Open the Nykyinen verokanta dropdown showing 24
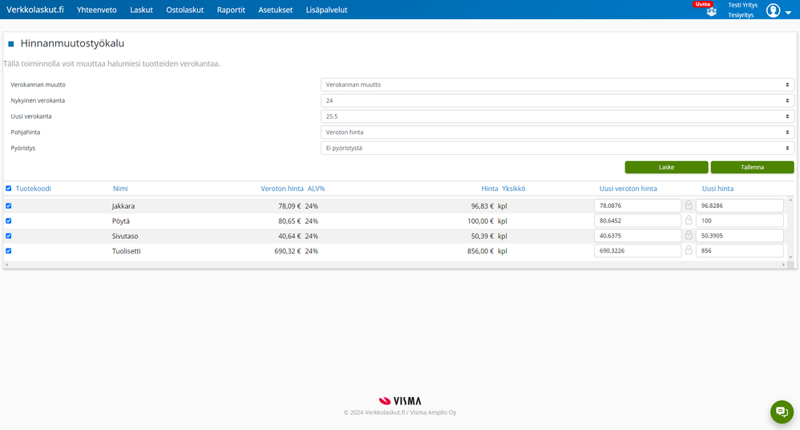 [x=557, y=100]
